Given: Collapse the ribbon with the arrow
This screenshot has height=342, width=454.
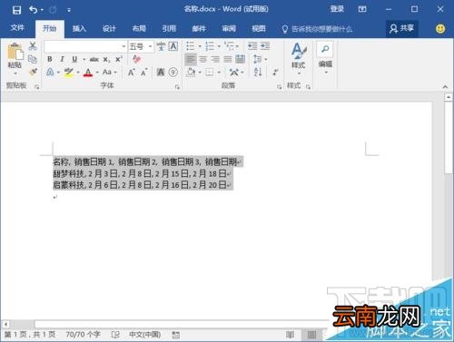Looking at the screenshot, I should pyautogui.click(x=445, y=87).
